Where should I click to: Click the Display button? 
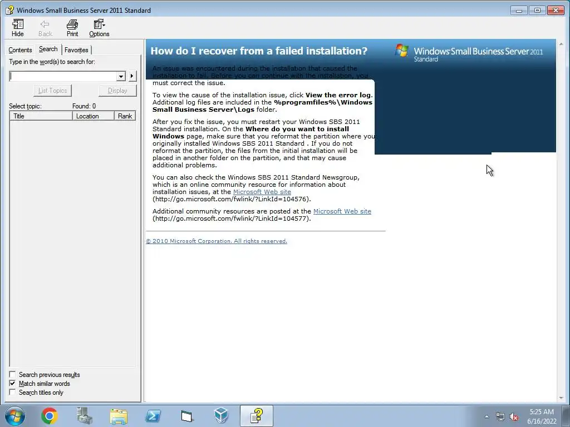pos(117,91)
